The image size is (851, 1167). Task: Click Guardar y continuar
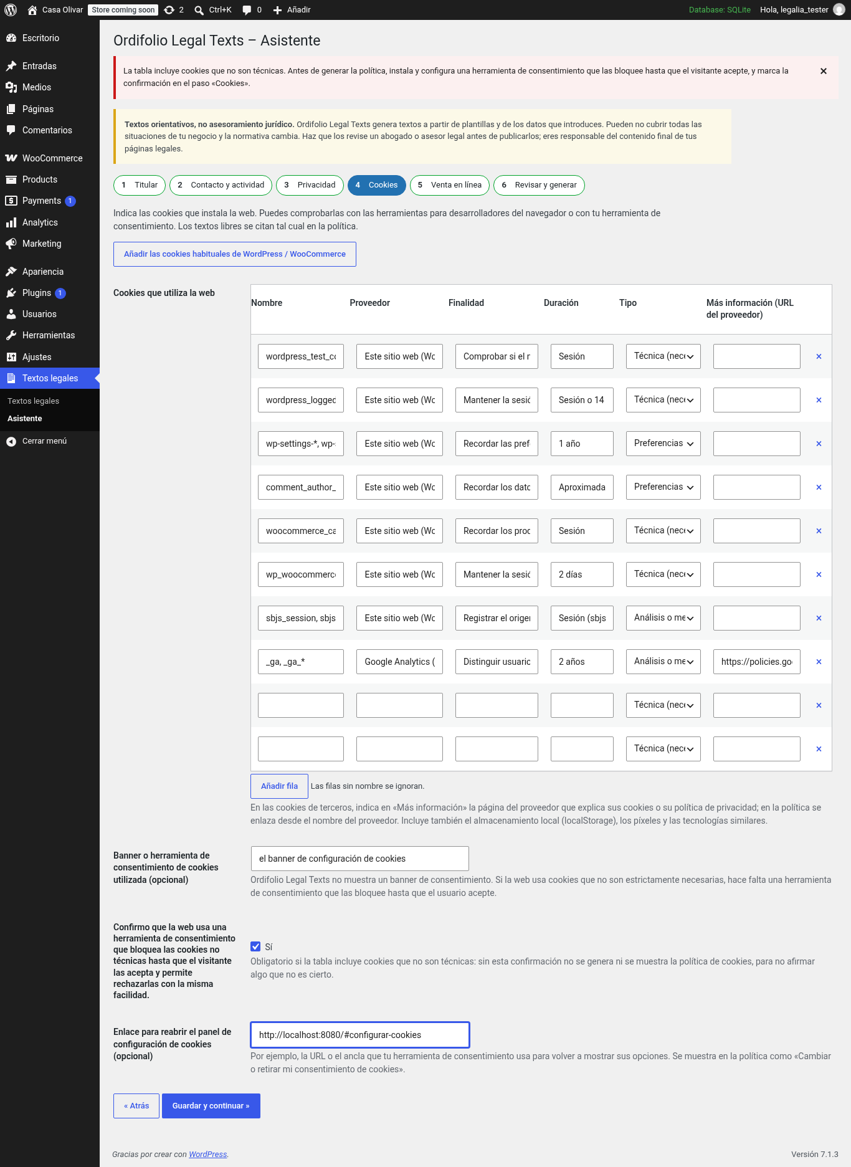pos(211,1106)
